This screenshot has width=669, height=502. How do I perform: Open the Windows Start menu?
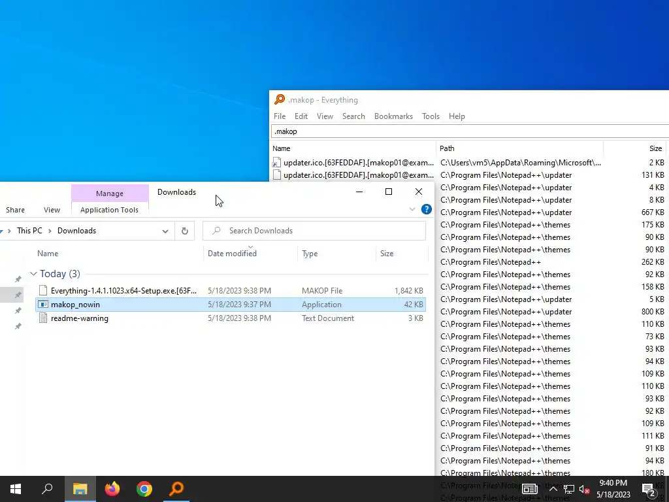click(x=16, y=489)
